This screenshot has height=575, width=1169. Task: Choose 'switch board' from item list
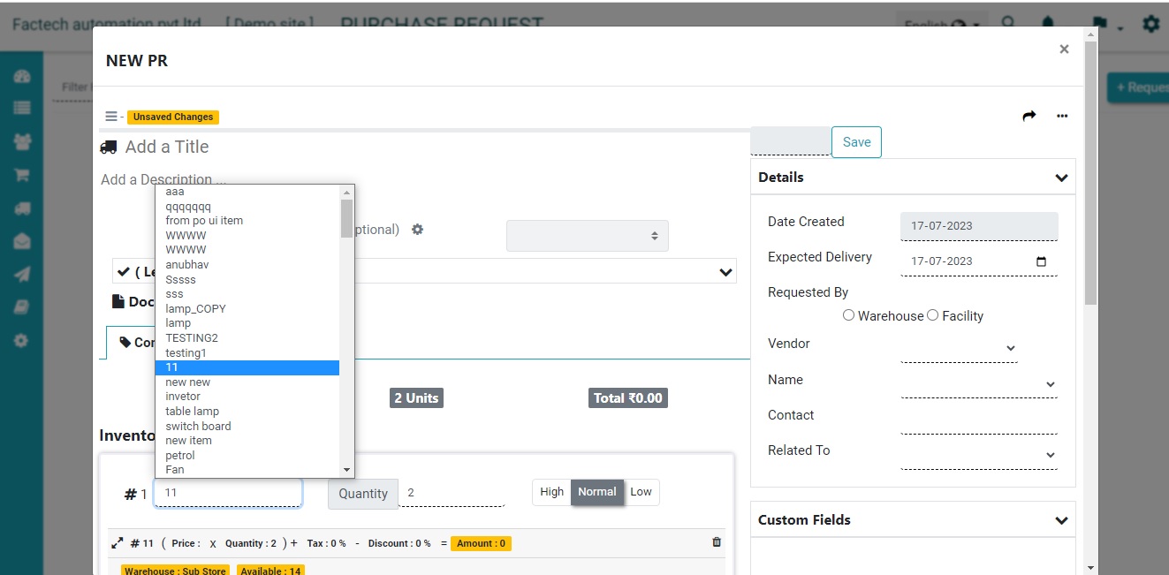coord(247,427)
